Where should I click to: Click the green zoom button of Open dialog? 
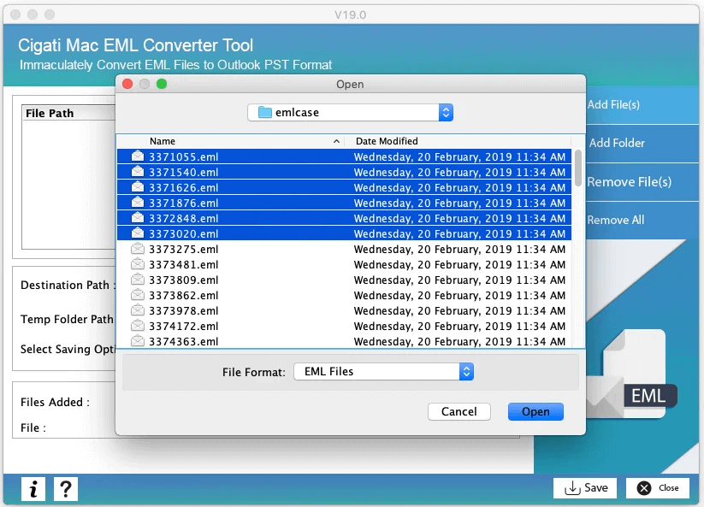click(162, 84)
